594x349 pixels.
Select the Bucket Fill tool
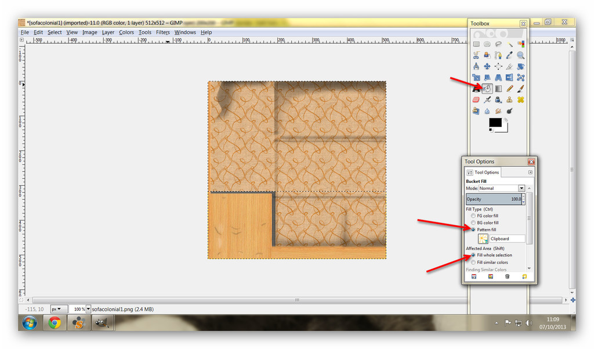tap(487, 89)
